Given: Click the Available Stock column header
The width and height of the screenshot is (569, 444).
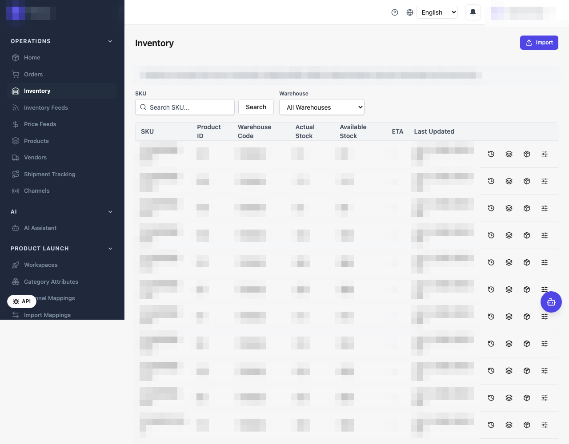Looking at the screenshot, I should click(353, 131).
